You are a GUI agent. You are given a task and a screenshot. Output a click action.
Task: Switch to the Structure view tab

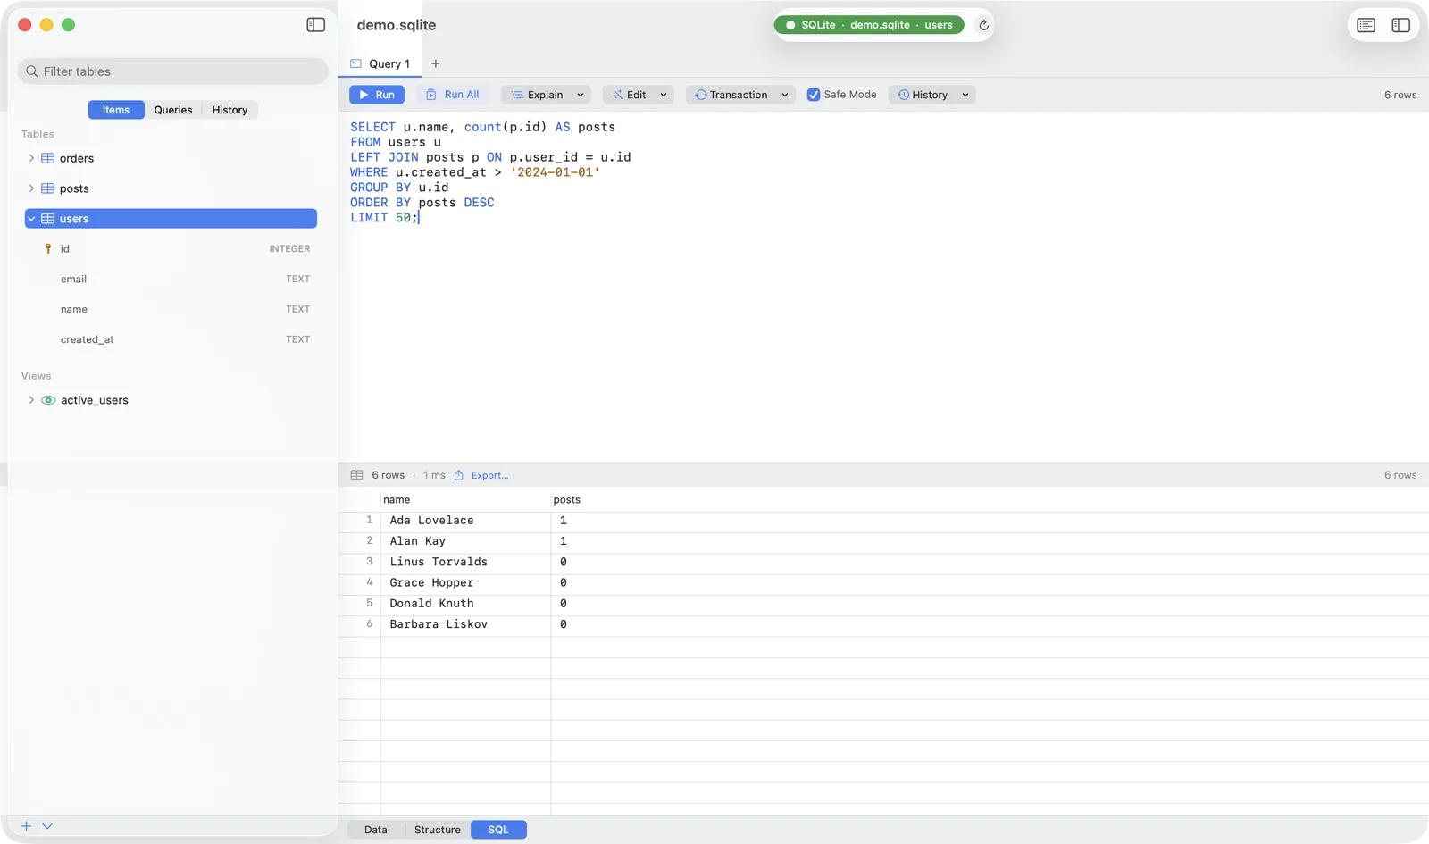tap(438, 830)
